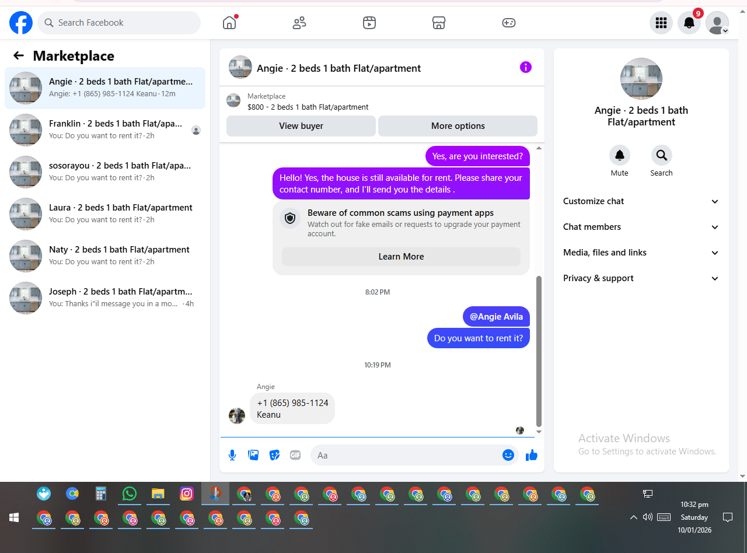This screenshot has width=747, height=553.
Task: Open the Windows Start menu
Action: coord(15,517)
